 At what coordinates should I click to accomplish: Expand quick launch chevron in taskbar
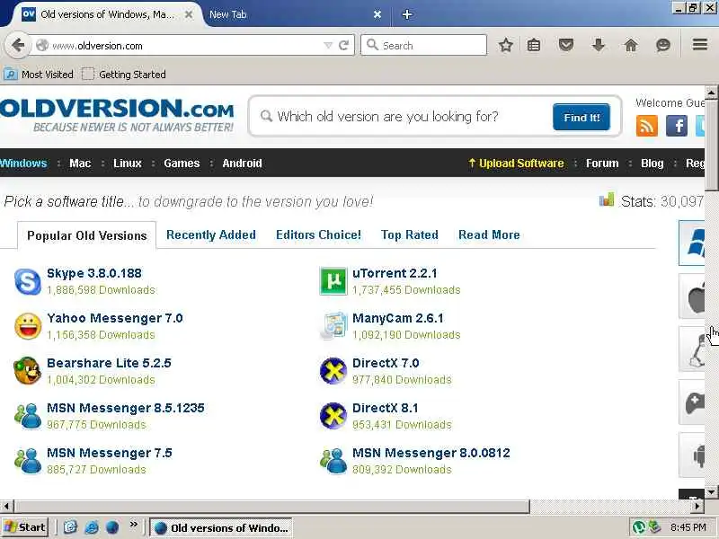point(133,525)
